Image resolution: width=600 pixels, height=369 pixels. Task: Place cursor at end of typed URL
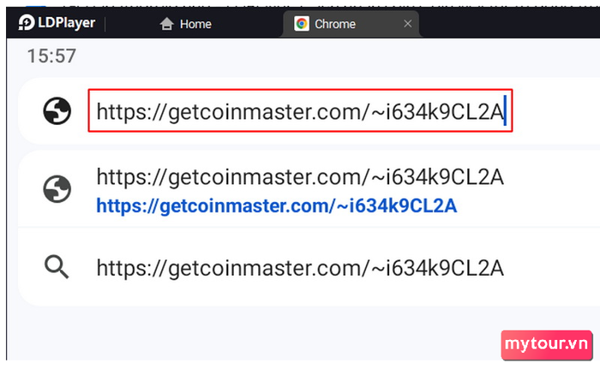(505, 111)
